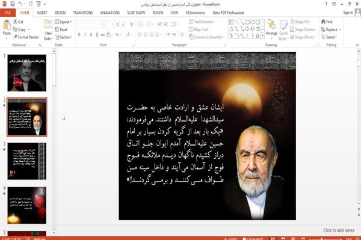
Task: Toggle Underline formatting
Action: click(x=91, y=35)
